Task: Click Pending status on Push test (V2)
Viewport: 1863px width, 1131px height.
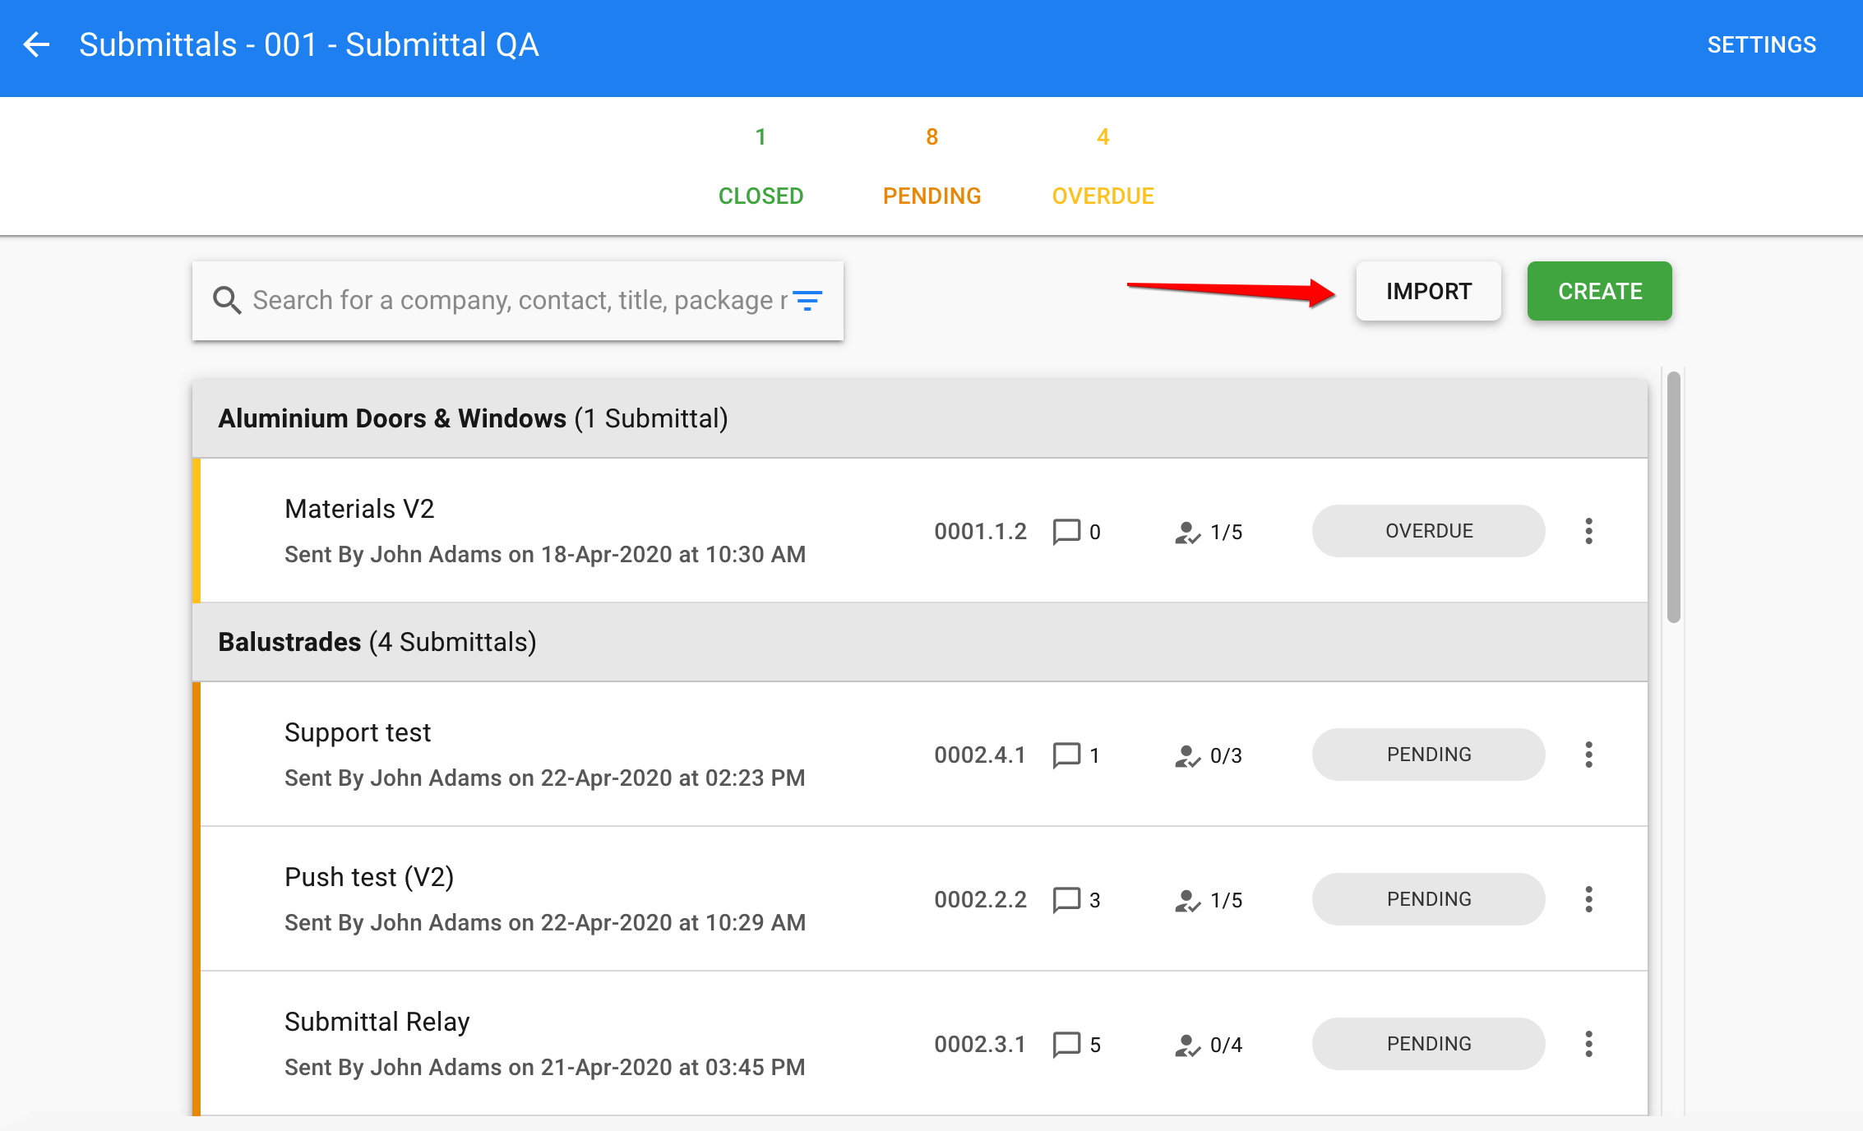Action: coord(1428,899)
